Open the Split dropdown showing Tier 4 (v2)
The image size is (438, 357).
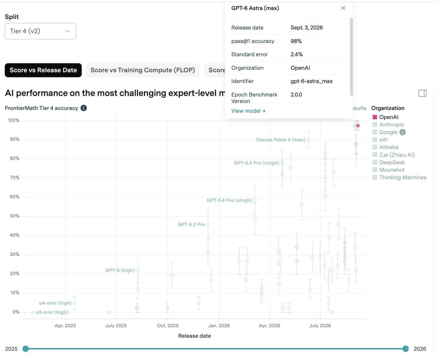[x=41, y=31]
